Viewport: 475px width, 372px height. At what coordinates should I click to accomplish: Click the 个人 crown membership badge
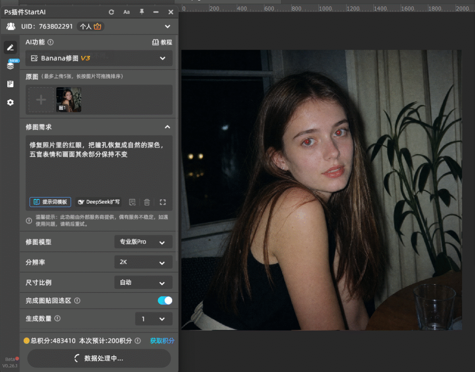pos(90,26)
